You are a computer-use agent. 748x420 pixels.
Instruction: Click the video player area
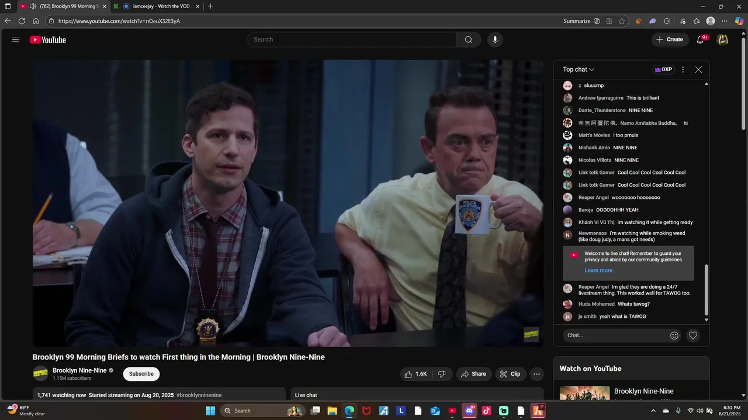click(x=288, y=203)
